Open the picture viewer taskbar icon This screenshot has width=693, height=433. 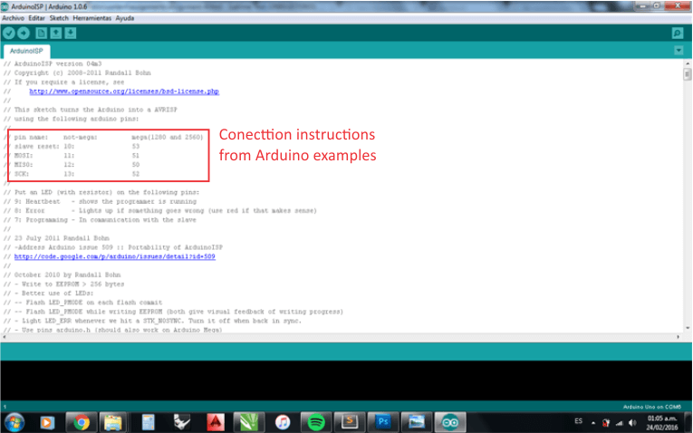417,423
